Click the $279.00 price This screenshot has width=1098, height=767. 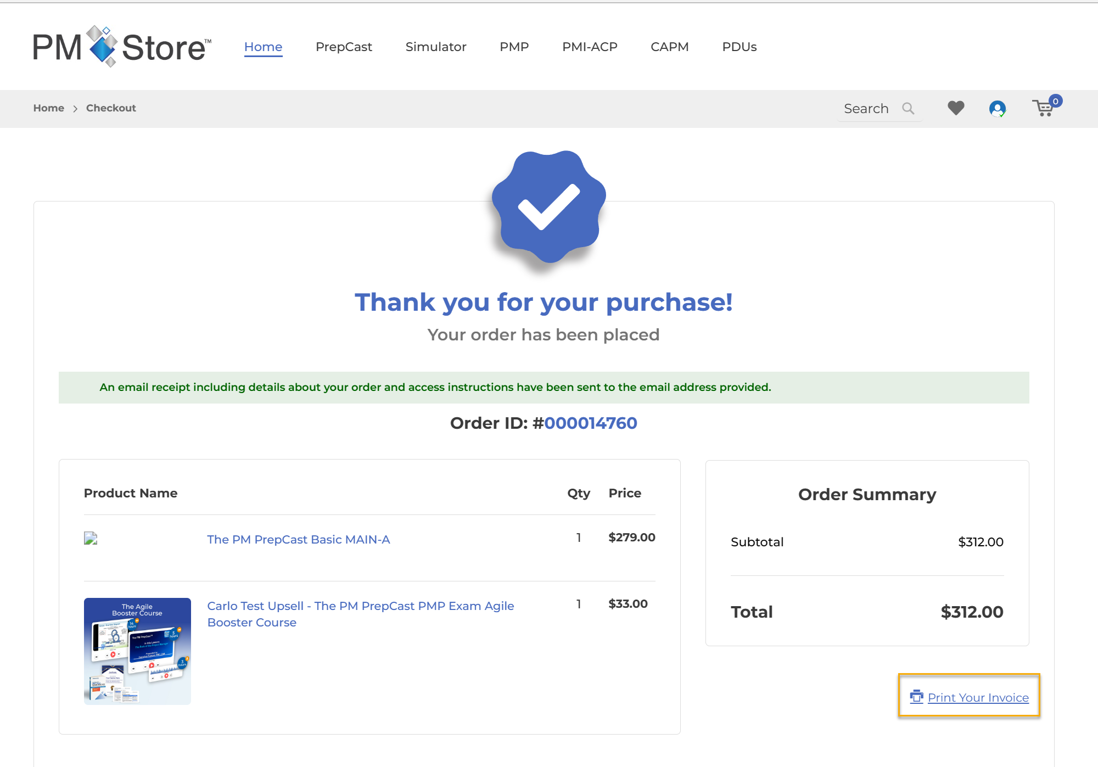(632, 538)
